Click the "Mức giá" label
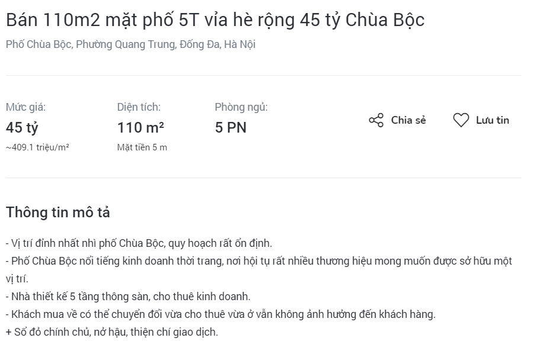The height and width of the screenshot is (341, 538). point(25,107)
